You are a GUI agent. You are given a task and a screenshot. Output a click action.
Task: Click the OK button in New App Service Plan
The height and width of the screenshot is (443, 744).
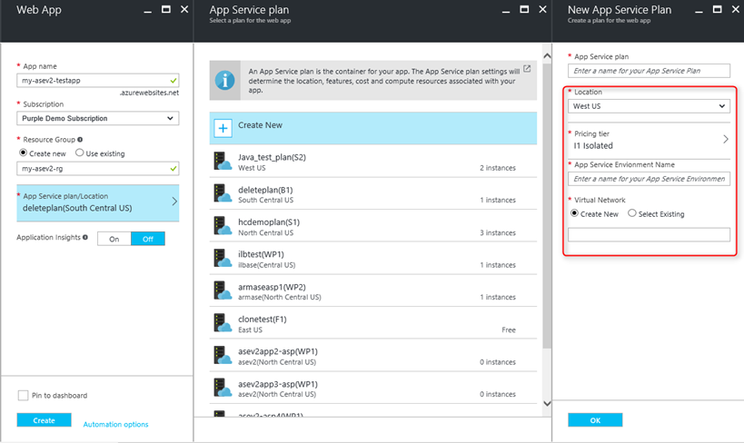[x=595, y=420]
